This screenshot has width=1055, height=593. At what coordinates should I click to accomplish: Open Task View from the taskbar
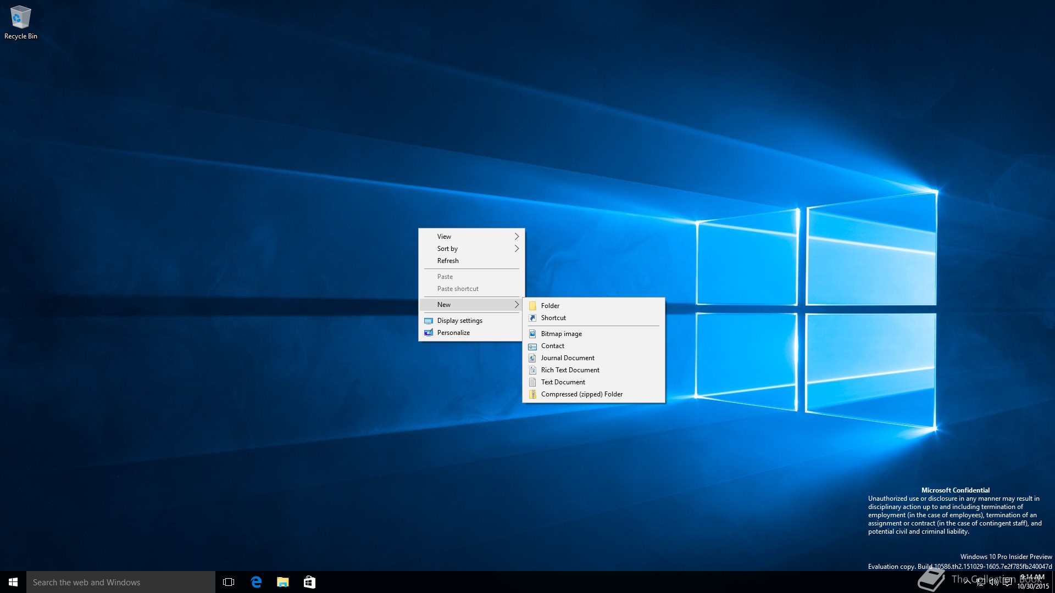[x=229, y=582]
